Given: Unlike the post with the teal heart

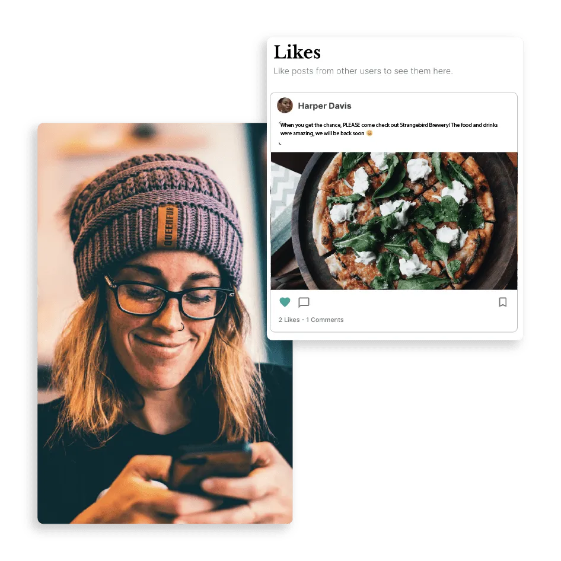Looking at the screenshot, I should click(285, 302).
